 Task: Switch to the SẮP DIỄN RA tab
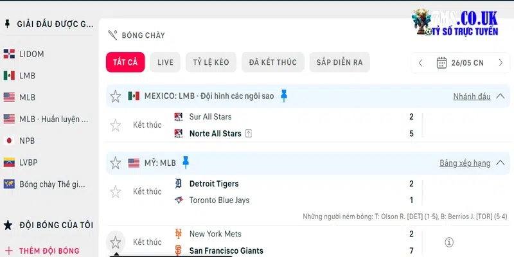click(x=340, y=62)
